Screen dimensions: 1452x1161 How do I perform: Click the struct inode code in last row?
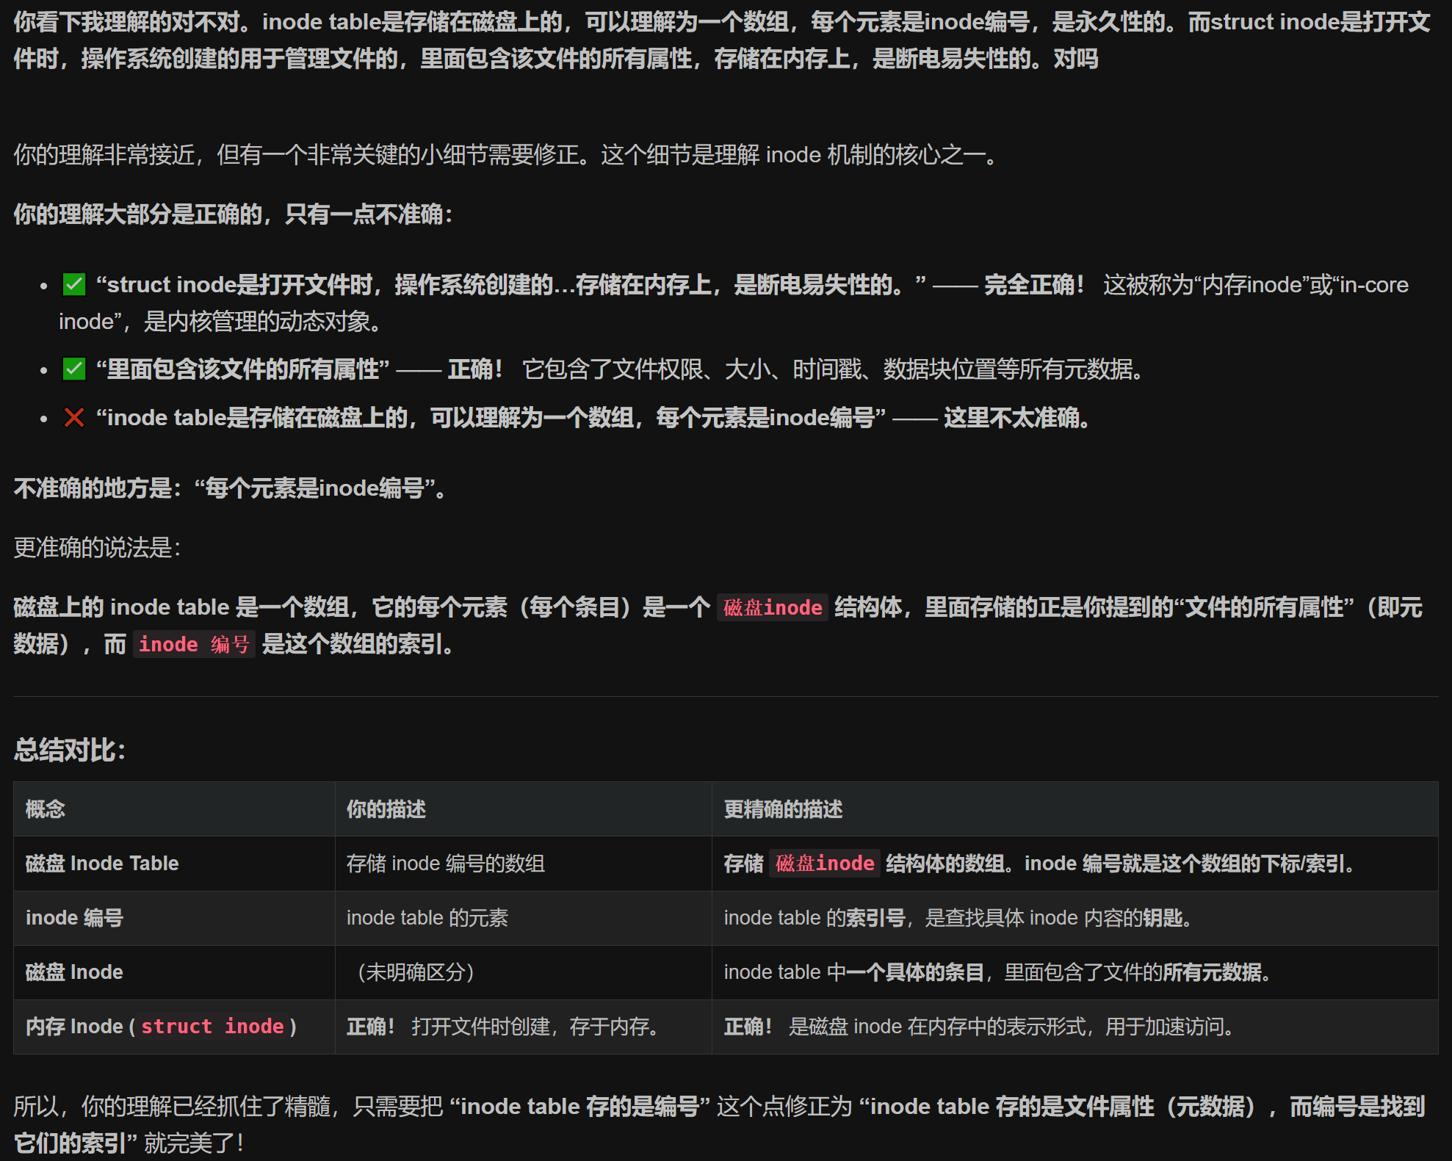point(212,1027)
